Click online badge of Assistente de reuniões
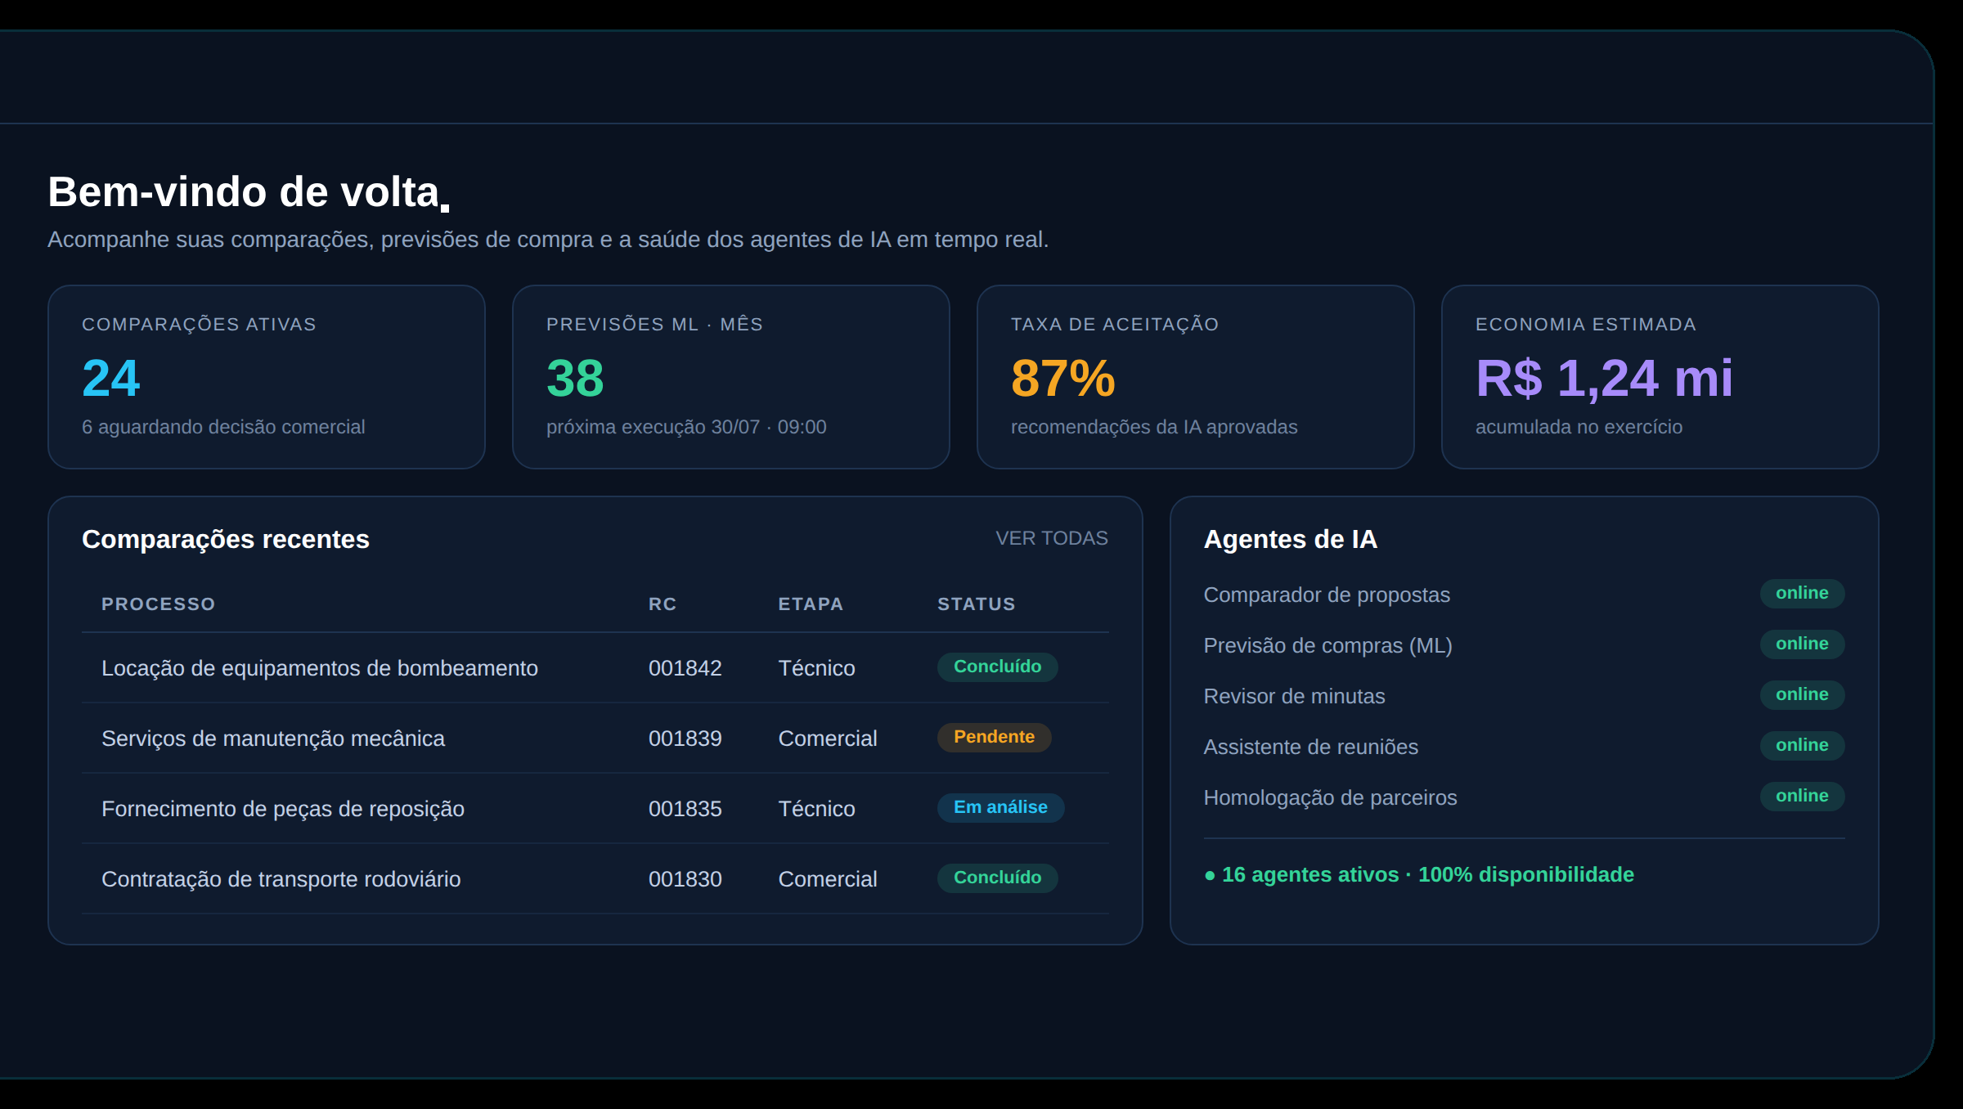Image resolution: width=1963 pixels, height=1109 pixels. (1803, 745)
